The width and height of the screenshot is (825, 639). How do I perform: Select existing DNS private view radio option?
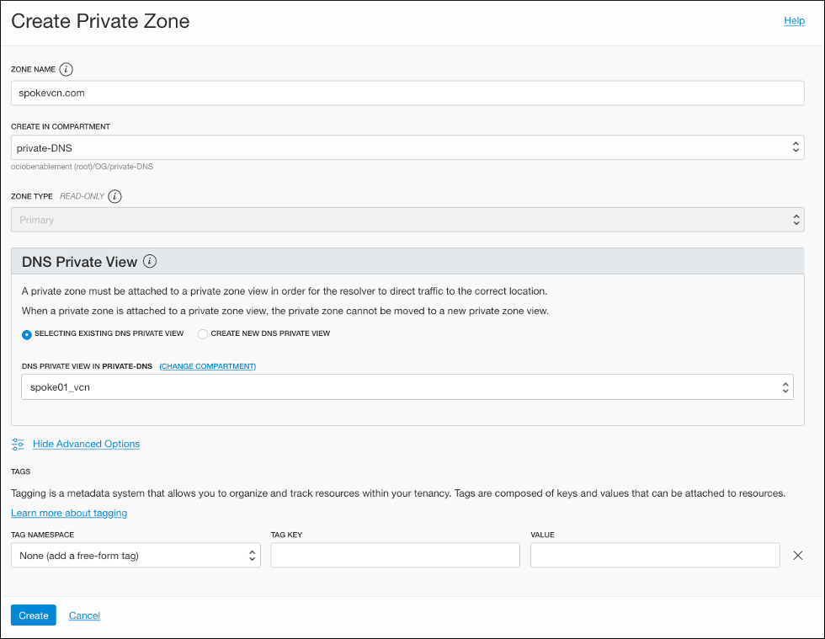(27, 333)
